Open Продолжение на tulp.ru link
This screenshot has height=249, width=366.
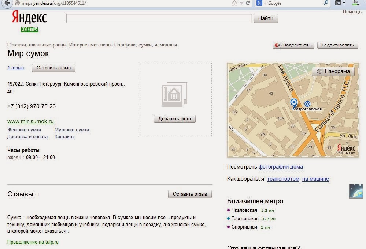coord(33,242)
